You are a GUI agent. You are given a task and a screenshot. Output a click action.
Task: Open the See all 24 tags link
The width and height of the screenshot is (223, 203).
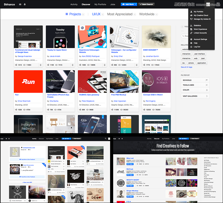click(x=186, y=67)
